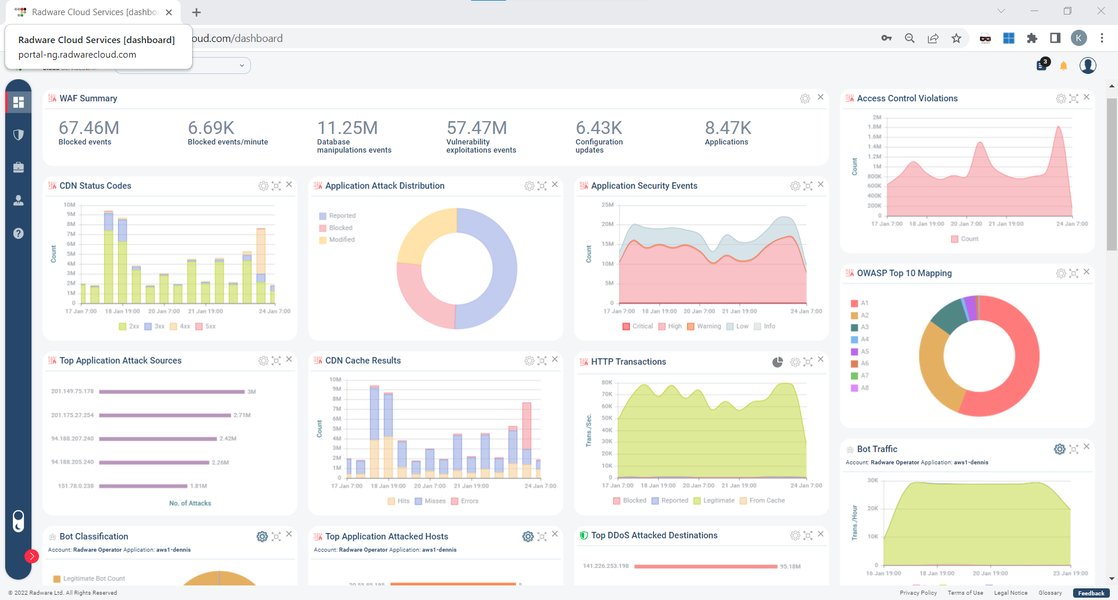Click the scrollbar down arrow
Screen dimensions: 1118x600
pos(1112,579)
